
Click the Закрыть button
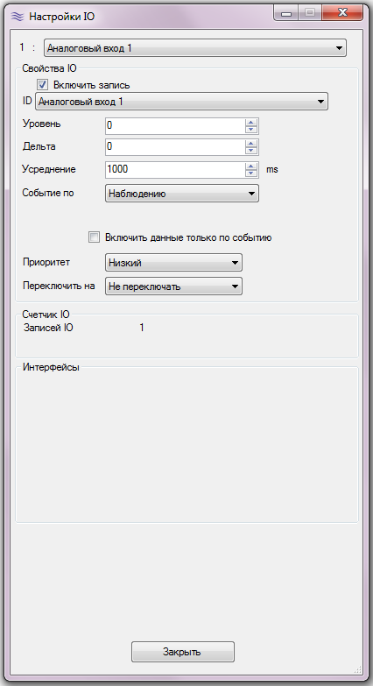(x=183, y=652)
